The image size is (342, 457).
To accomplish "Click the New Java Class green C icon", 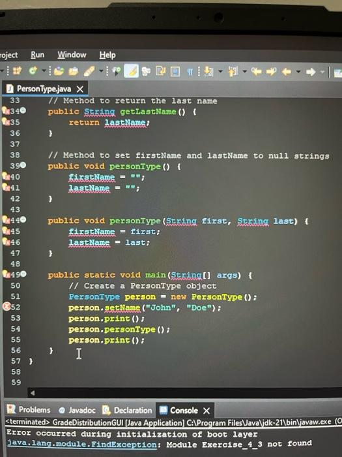I will click(x=33, y=71).
